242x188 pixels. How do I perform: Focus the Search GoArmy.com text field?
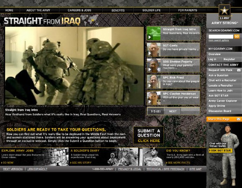pos(221,36)
